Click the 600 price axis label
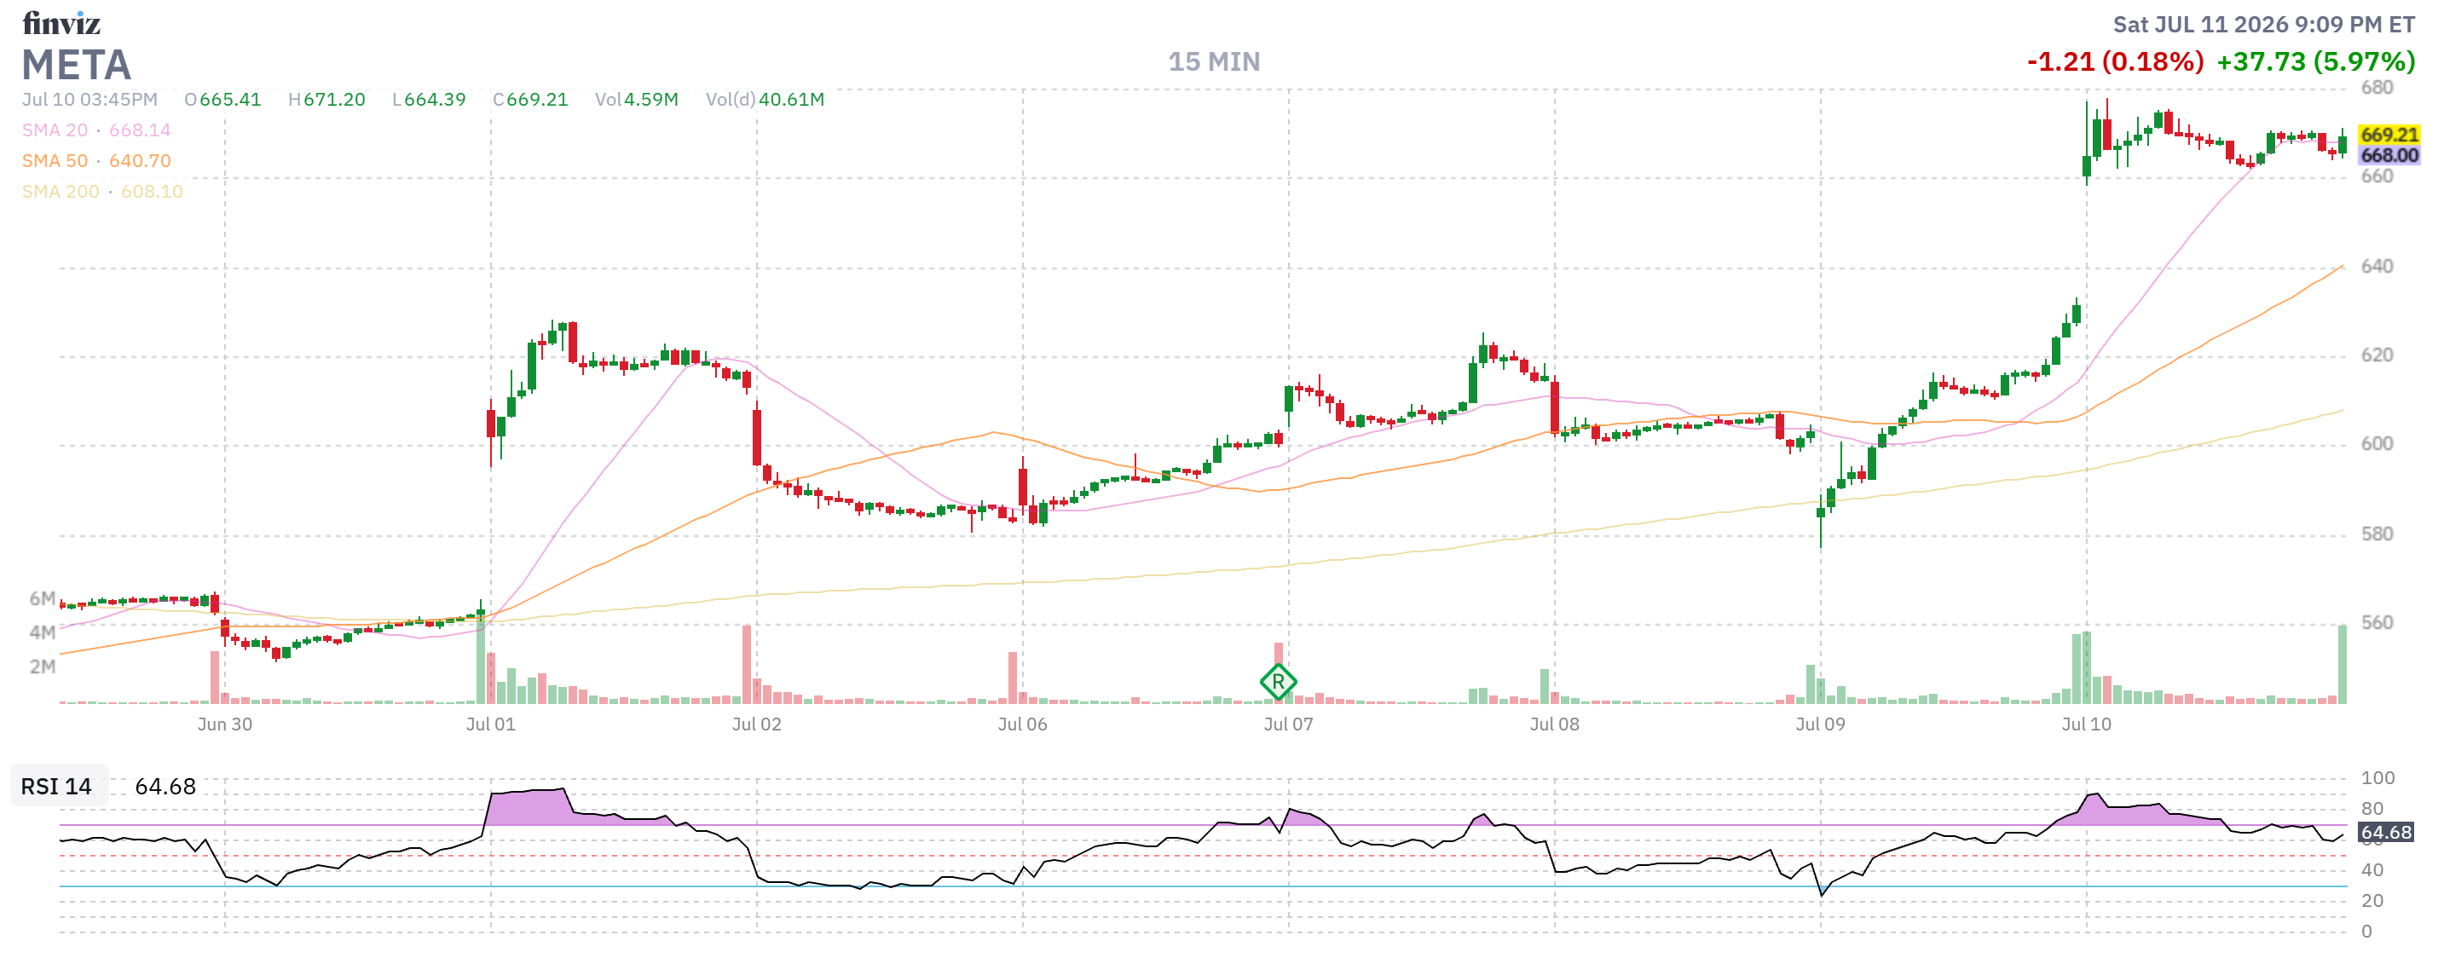Viewport: 2438px width, 958px height. tap(2377, 444)
